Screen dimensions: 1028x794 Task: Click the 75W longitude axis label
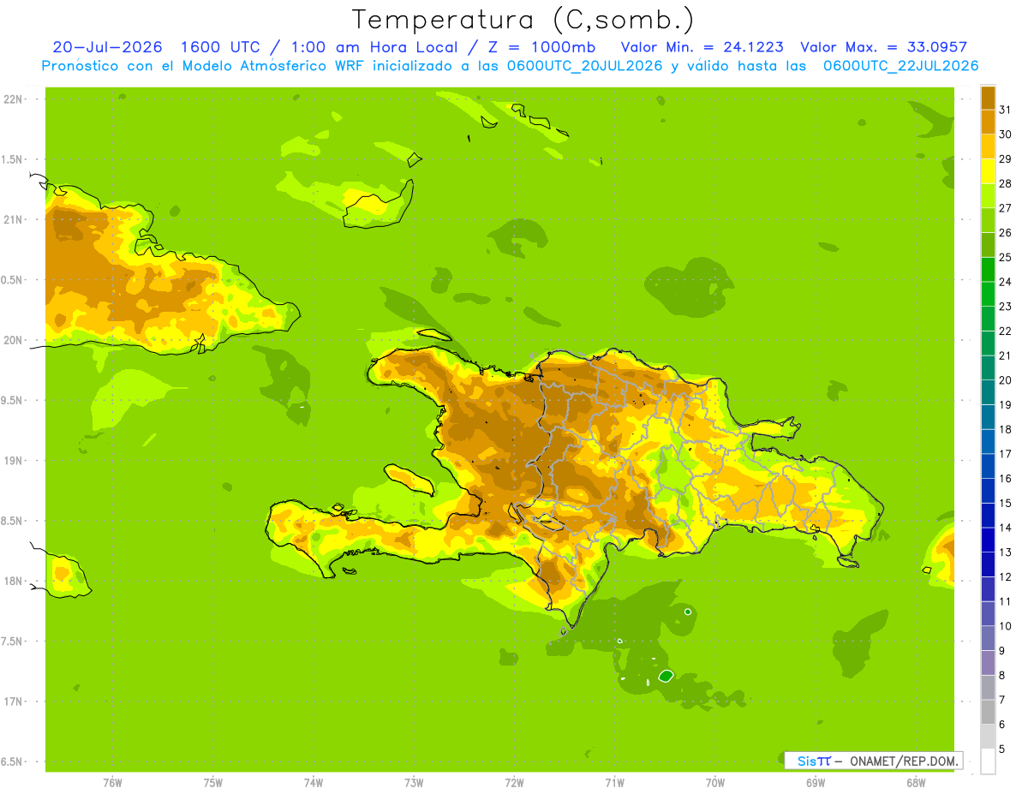pyautogui.click(x=213, y=782)
